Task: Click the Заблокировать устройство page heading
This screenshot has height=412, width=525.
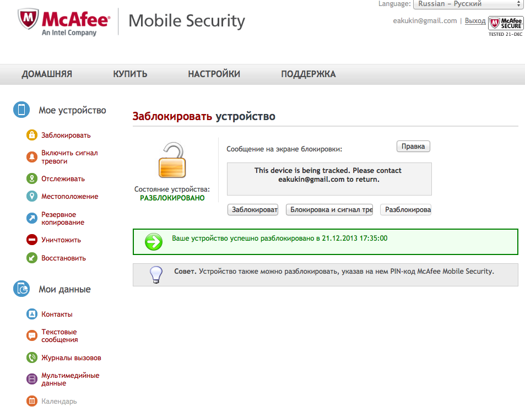Action: tap(204, 116)
